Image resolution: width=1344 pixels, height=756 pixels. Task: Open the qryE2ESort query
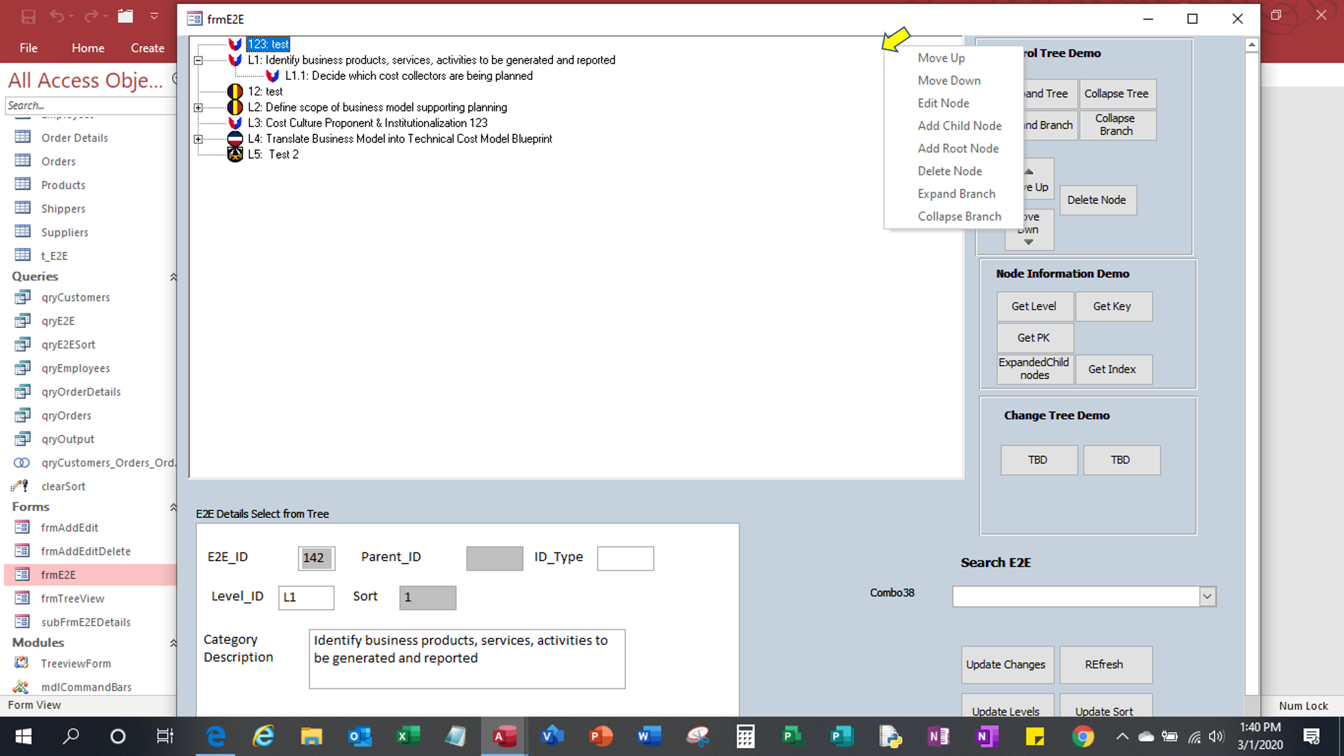pos(68,345)
